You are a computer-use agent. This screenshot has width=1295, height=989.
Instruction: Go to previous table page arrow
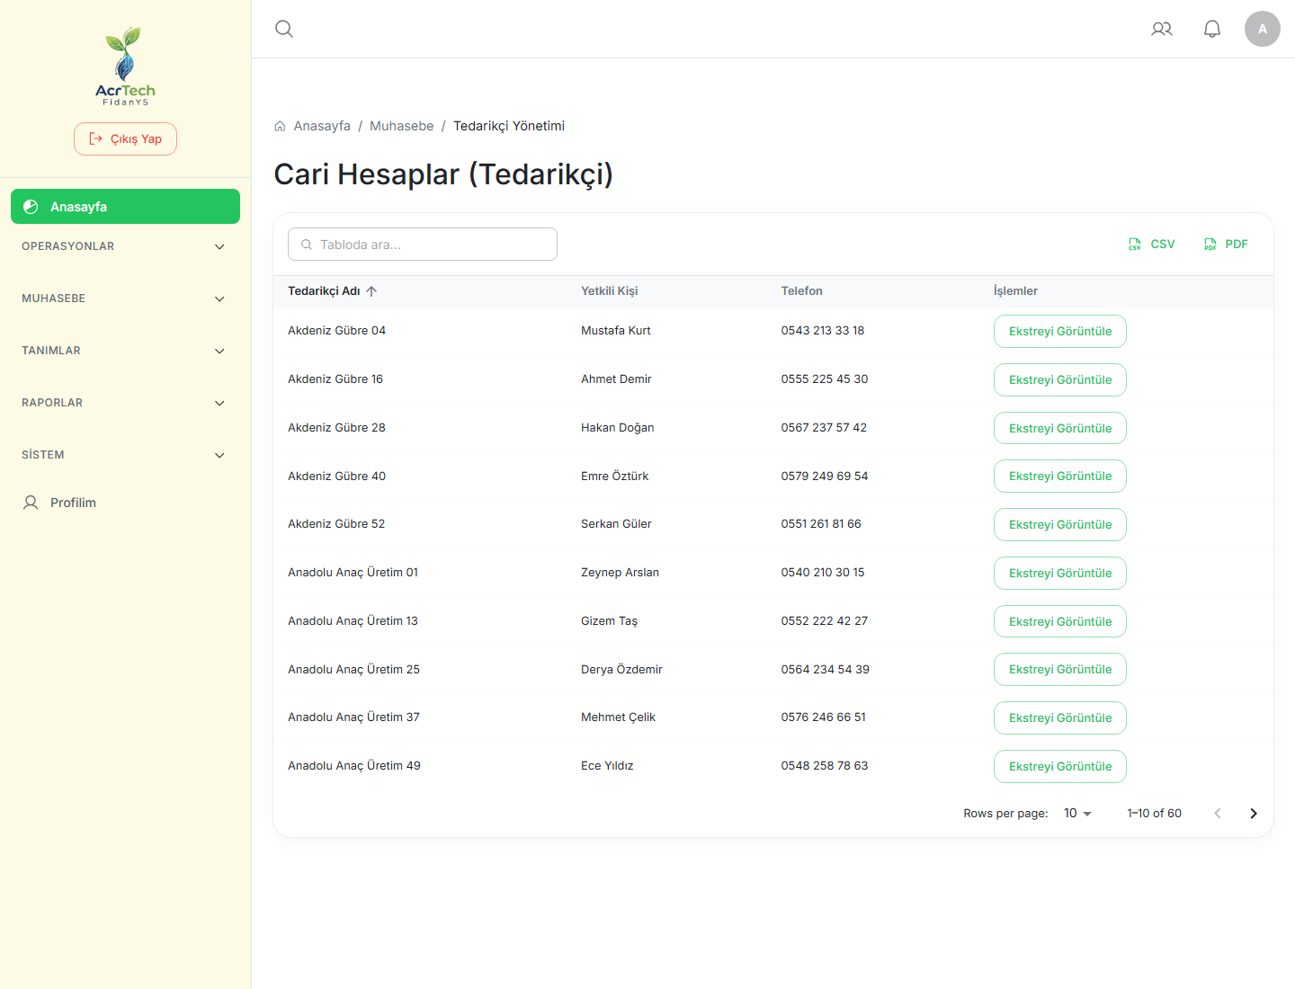(1218, 814)
